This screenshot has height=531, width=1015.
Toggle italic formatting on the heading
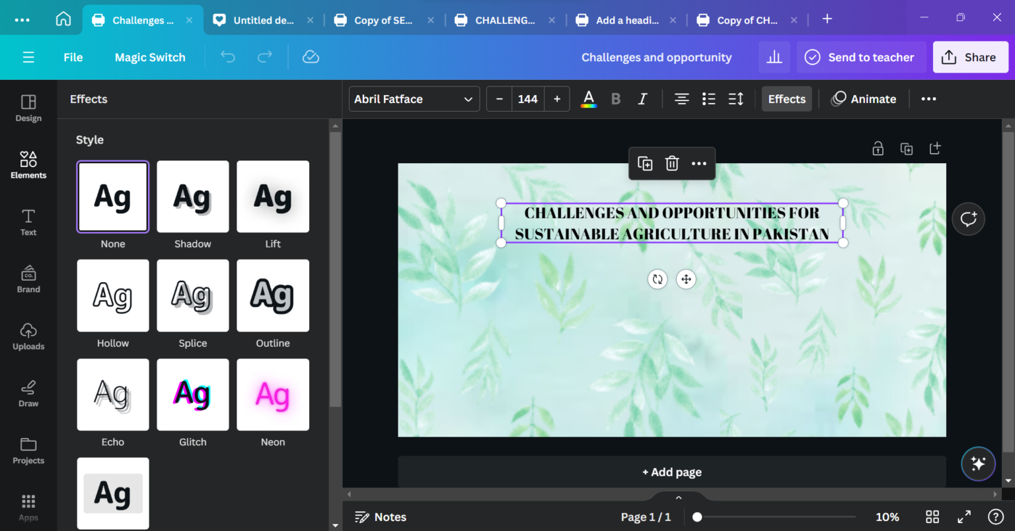pos(642,98)
